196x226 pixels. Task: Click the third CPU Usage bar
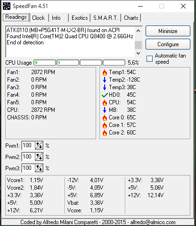coord(91,63)
